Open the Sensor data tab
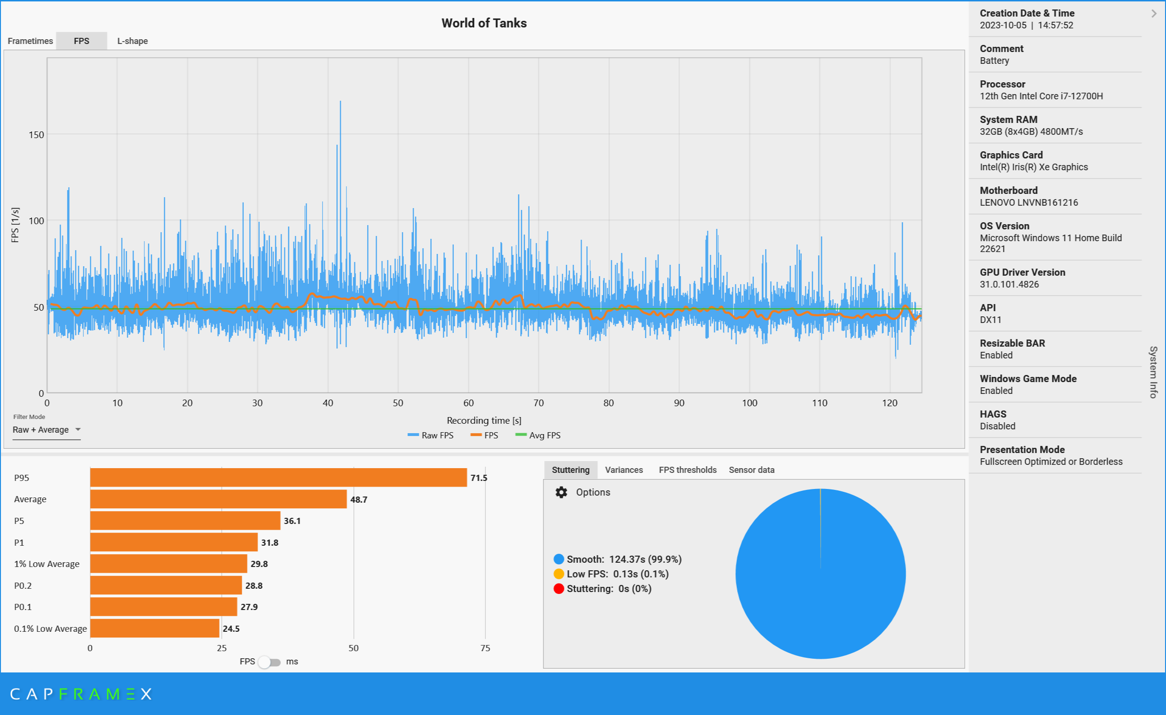This screenshot has height=715, width=1166. click(x=751, y=470)
